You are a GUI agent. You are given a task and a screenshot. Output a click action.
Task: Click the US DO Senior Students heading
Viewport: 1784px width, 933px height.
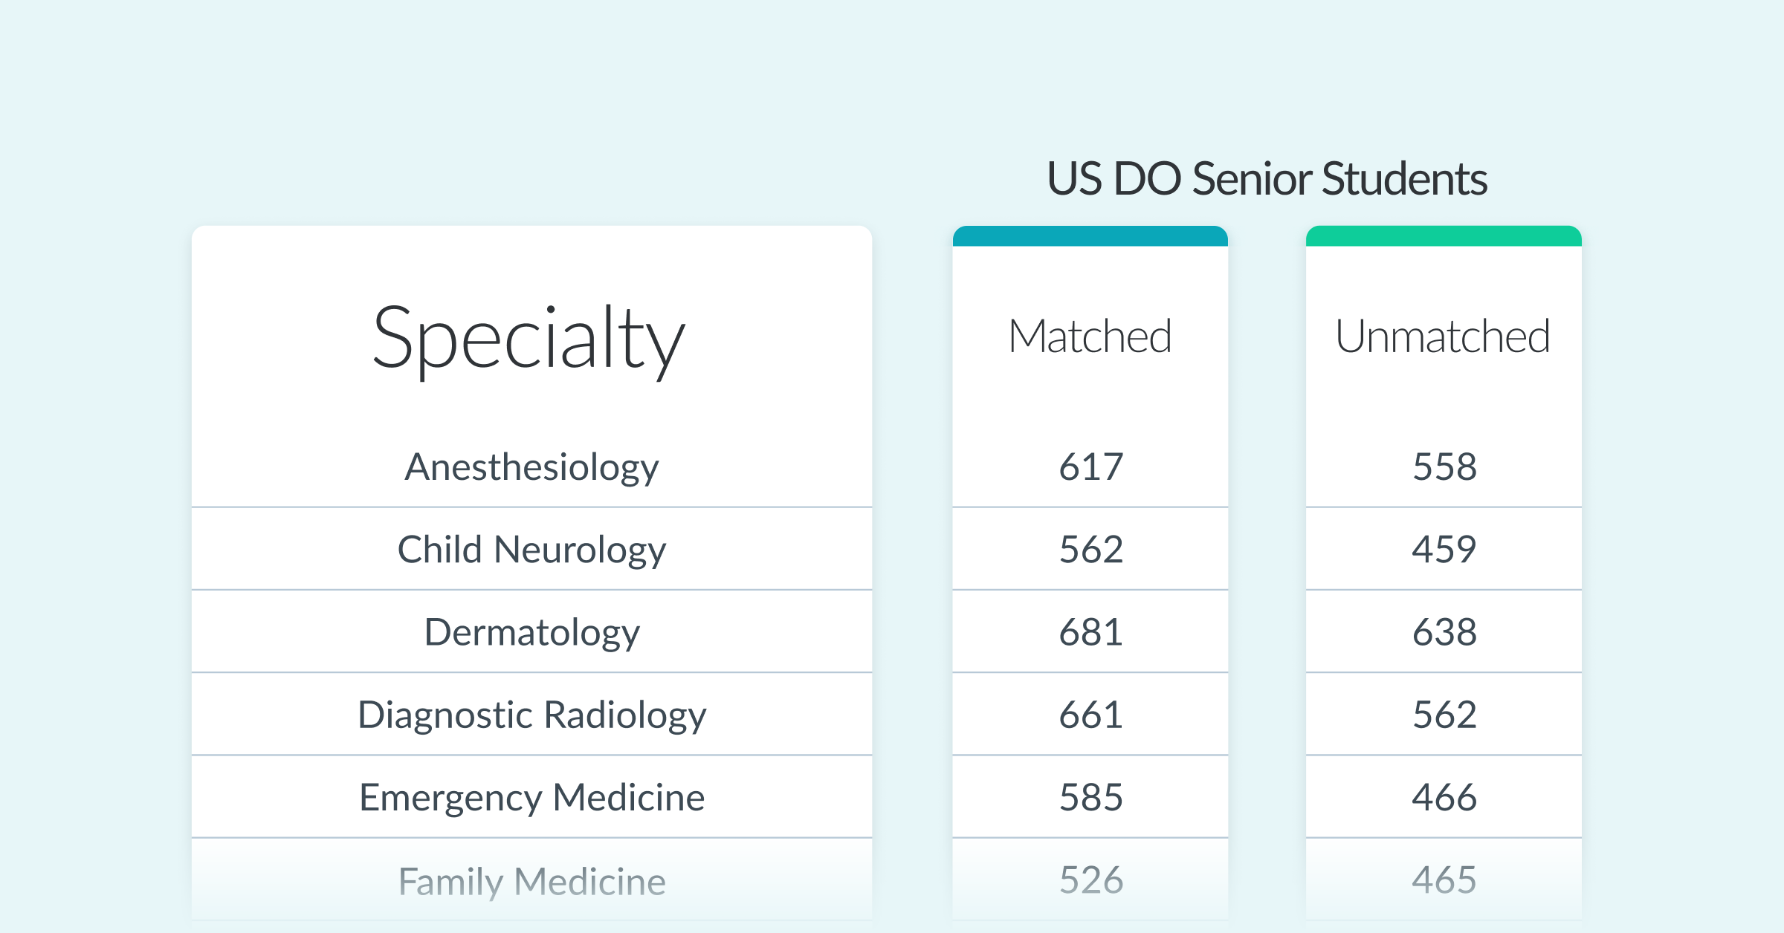pos(1267,179)
